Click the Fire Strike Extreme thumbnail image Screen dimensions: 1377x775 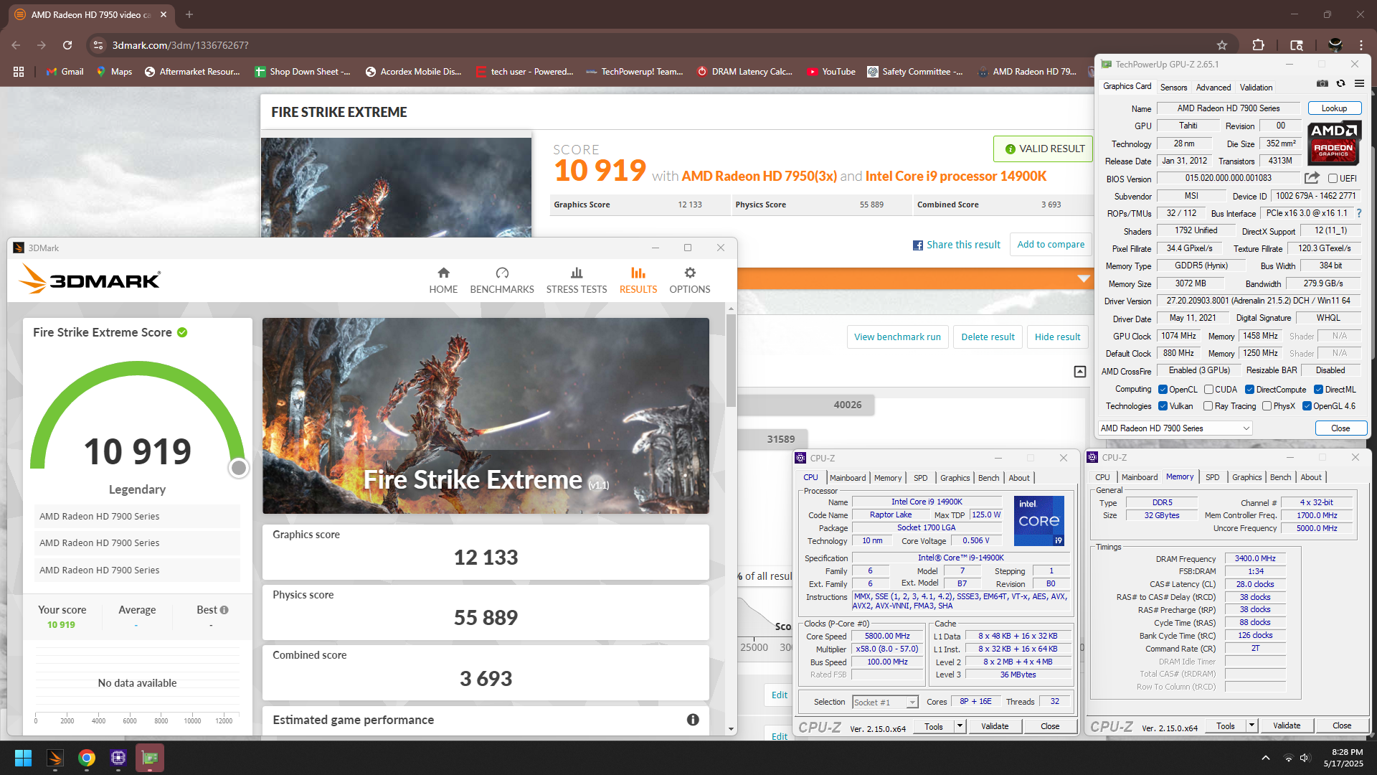tap(486, 415)
